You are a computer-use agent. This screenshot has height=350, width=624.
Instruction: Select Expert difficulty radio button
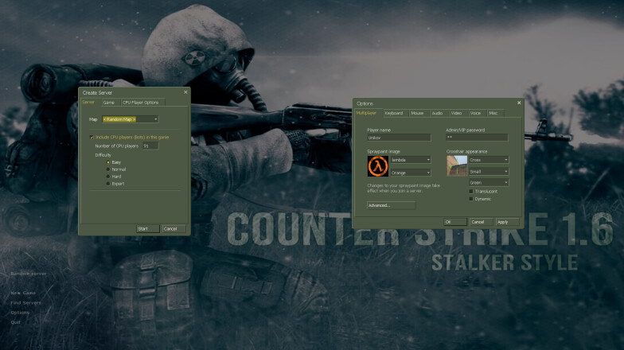coord(108,184)
